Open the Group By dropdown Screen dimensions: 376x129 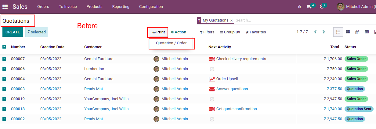click(x=230, y=32)
